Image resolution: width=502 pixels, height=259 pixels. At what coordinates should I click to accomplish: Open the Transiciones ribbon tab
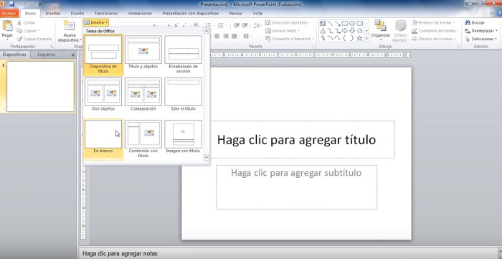(105, 14)
